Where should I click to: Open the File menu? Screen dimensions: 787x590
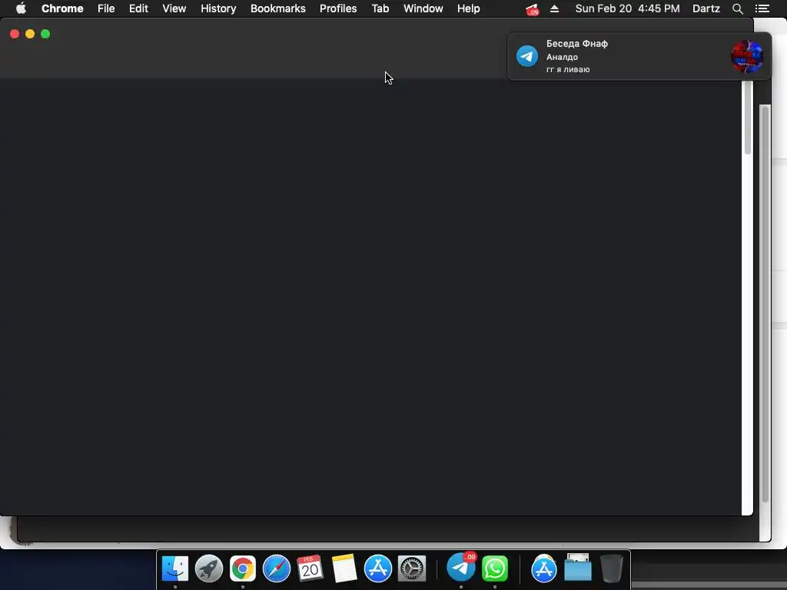(x=106, y=8)
